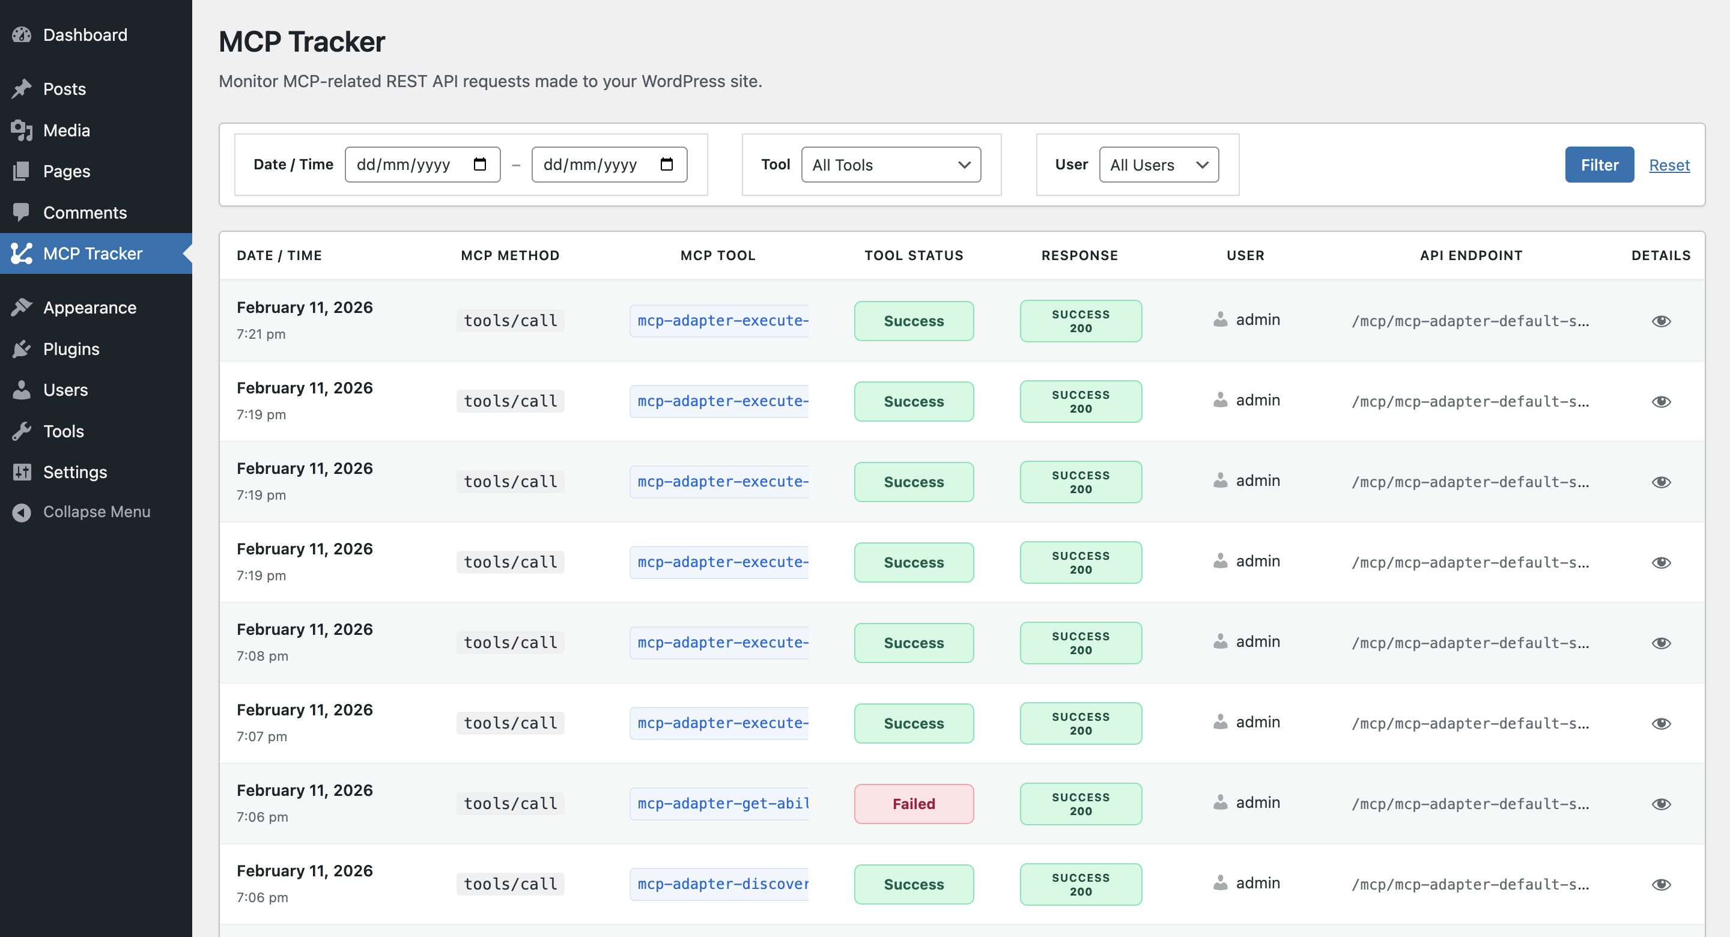
Task: Click the Posts pushpin icon
Action: (x=22, y=89)
